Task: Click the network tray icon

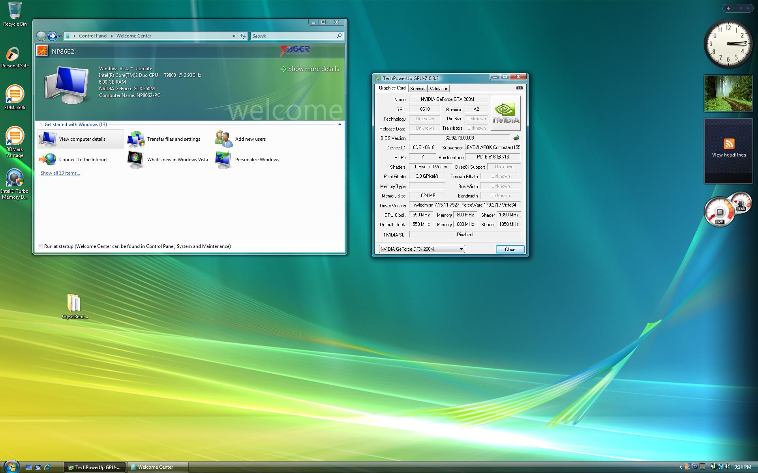Action: coord(720,467)
